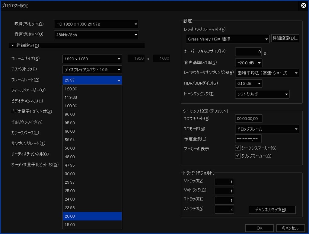
Task: Toggle the シーケンスマーカー checkbox
Action: tap(238, 148)
